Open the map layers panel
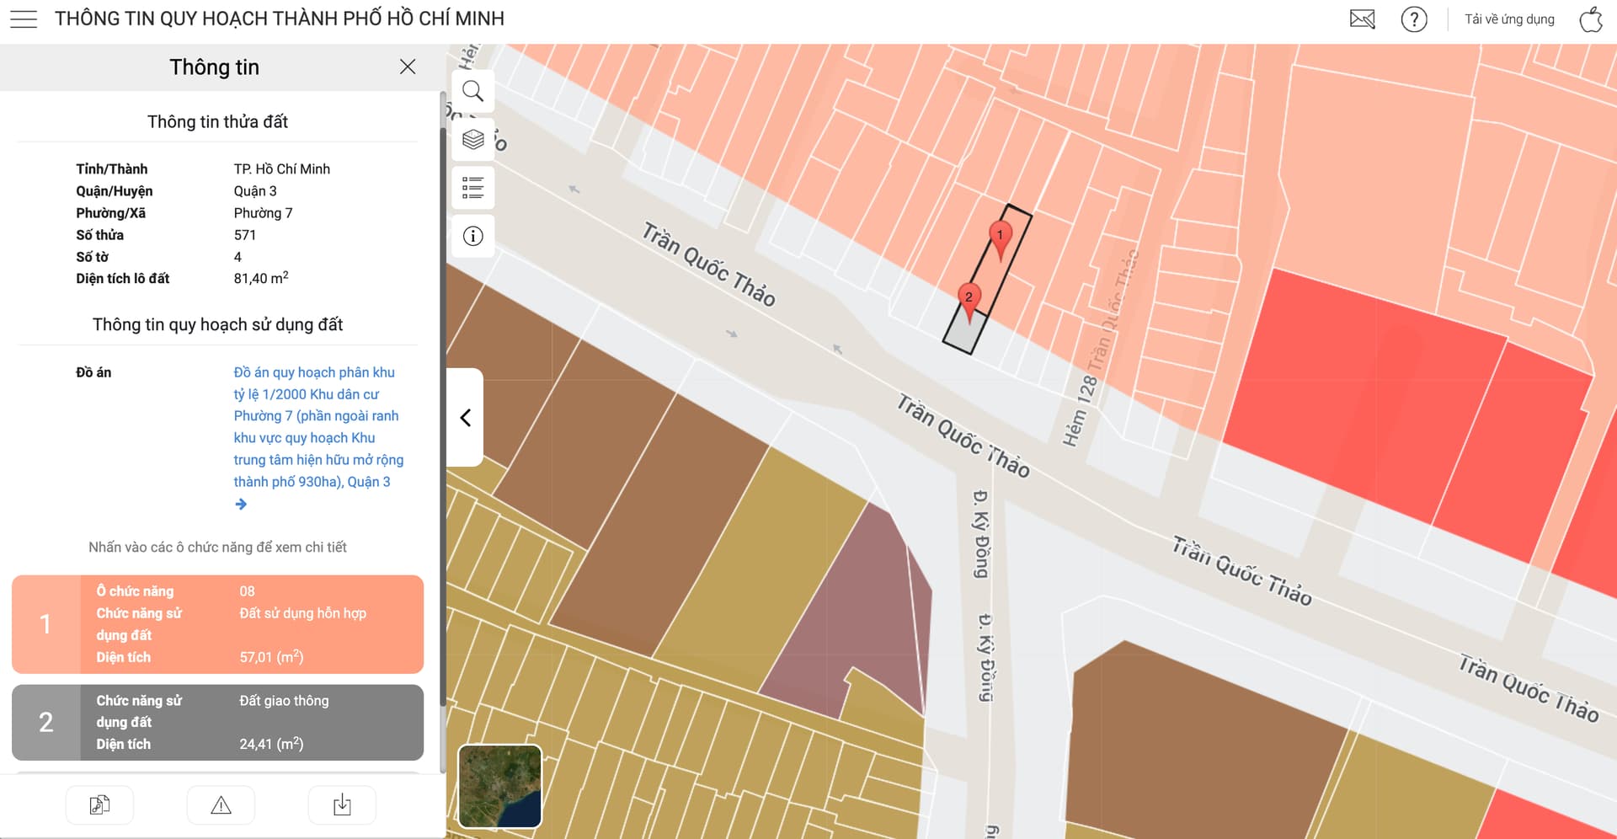1617x839 pixels. tap(473, 140)
